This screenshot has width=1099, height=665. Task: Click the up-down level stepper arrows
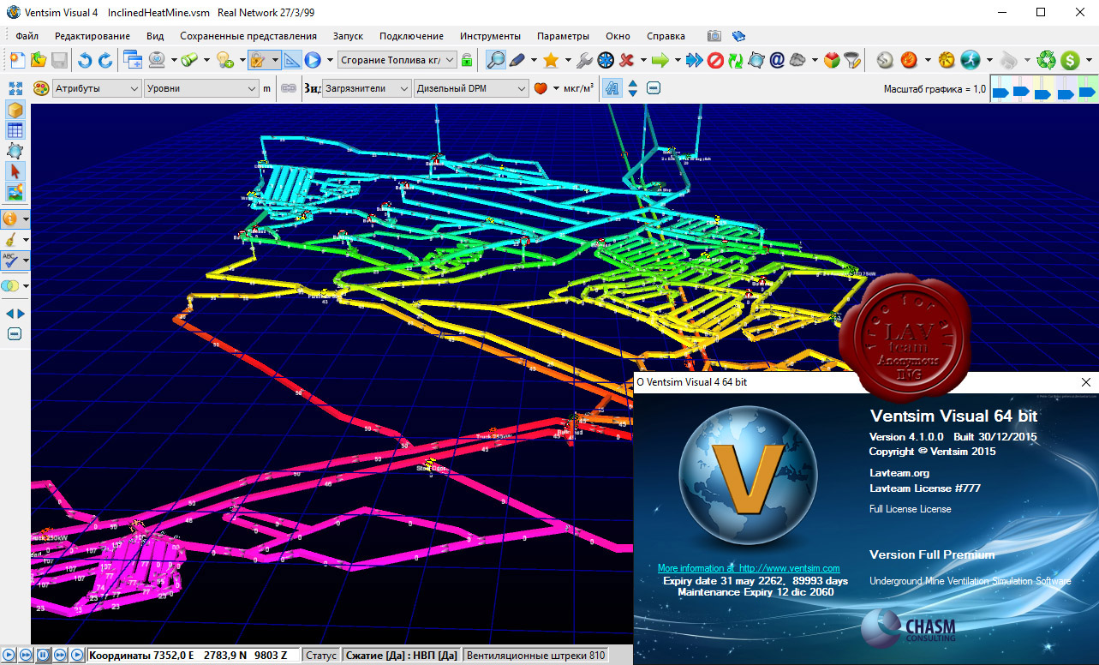coord(633,87)
